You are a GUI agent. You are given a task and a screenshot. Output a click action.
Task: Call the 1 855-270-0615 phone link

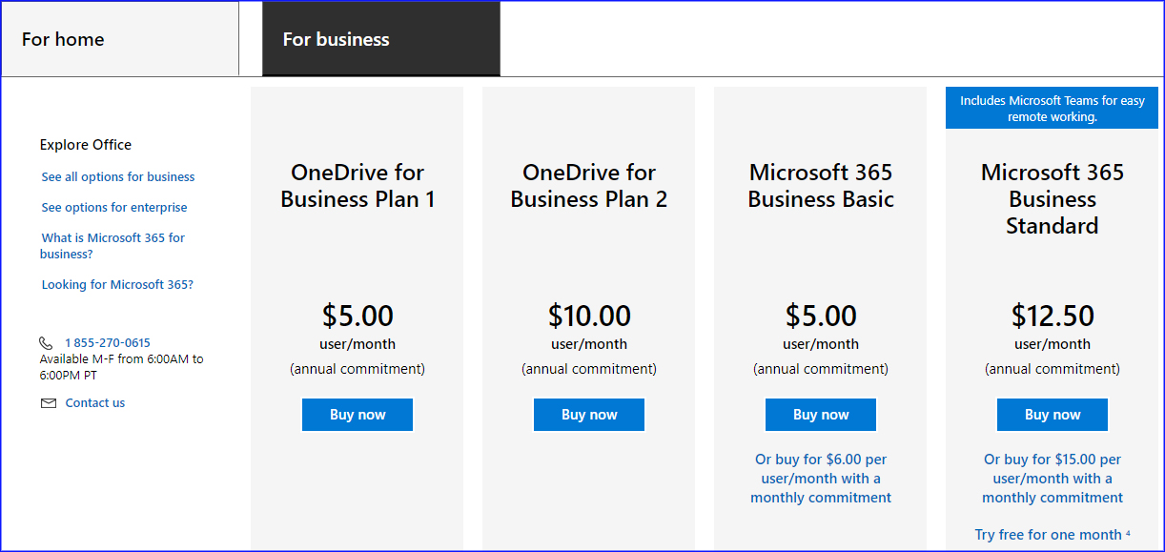[108, 343]
